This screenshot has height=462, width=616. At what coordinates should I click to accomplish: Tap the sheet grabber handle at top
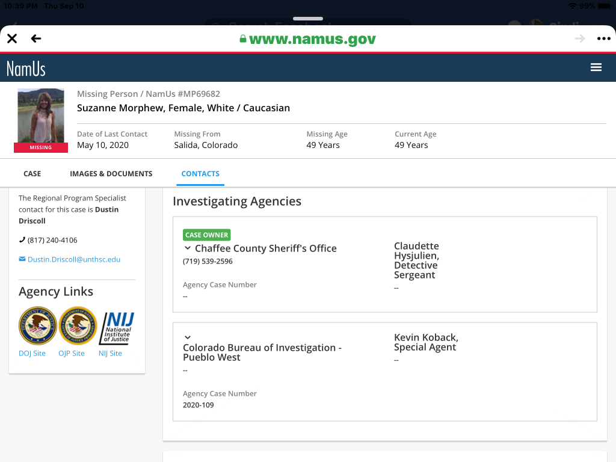click(308, 19)
